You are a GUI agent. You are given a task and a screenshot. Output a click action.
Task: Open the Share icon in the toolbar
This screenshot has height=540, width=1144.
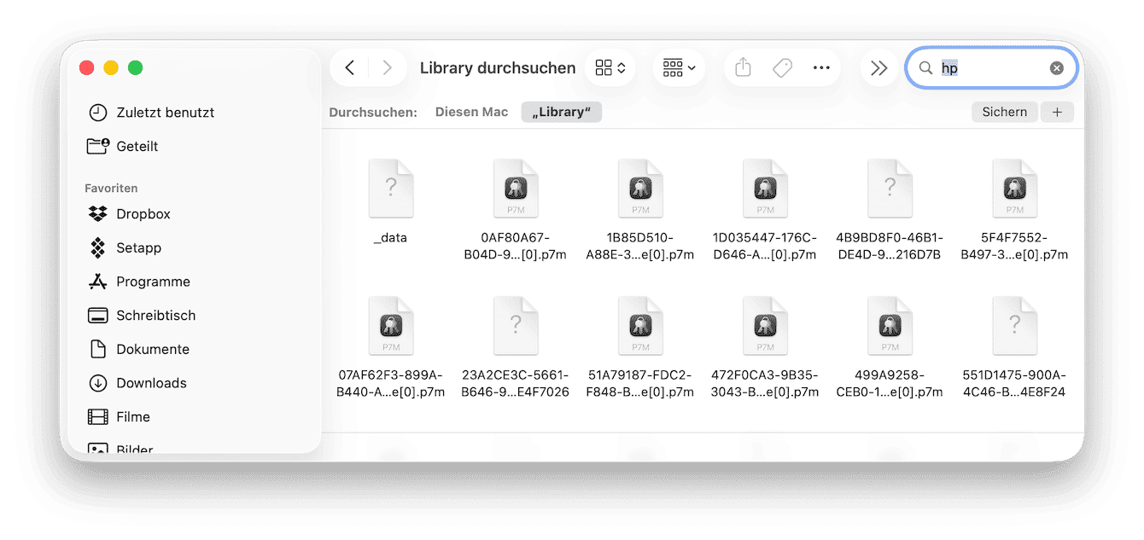click(x=742, y=67)
